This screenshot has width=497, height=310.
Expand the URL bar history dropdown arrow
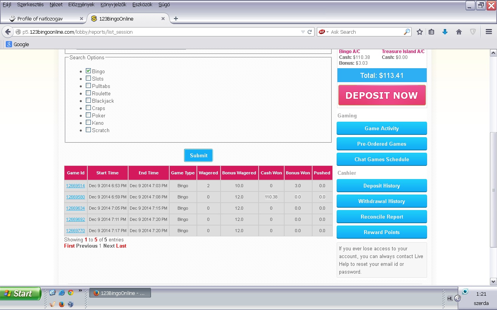[303, 32]
